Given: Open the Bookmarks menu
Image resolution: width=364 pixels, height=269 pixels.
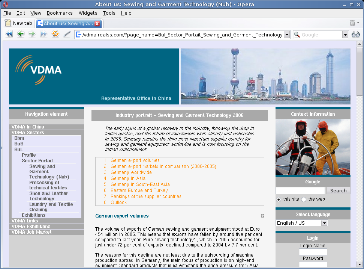Looking at the screenshot, I should [60, 13].
